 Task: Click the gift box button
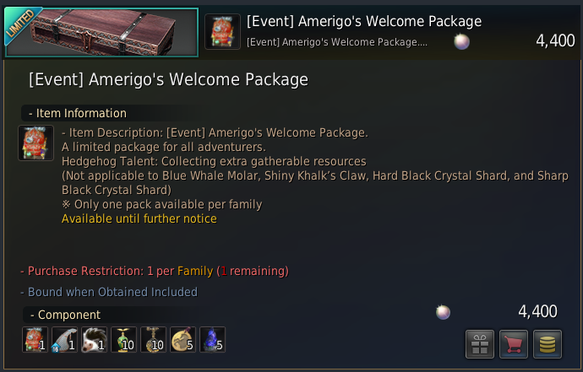pos(480,344)
